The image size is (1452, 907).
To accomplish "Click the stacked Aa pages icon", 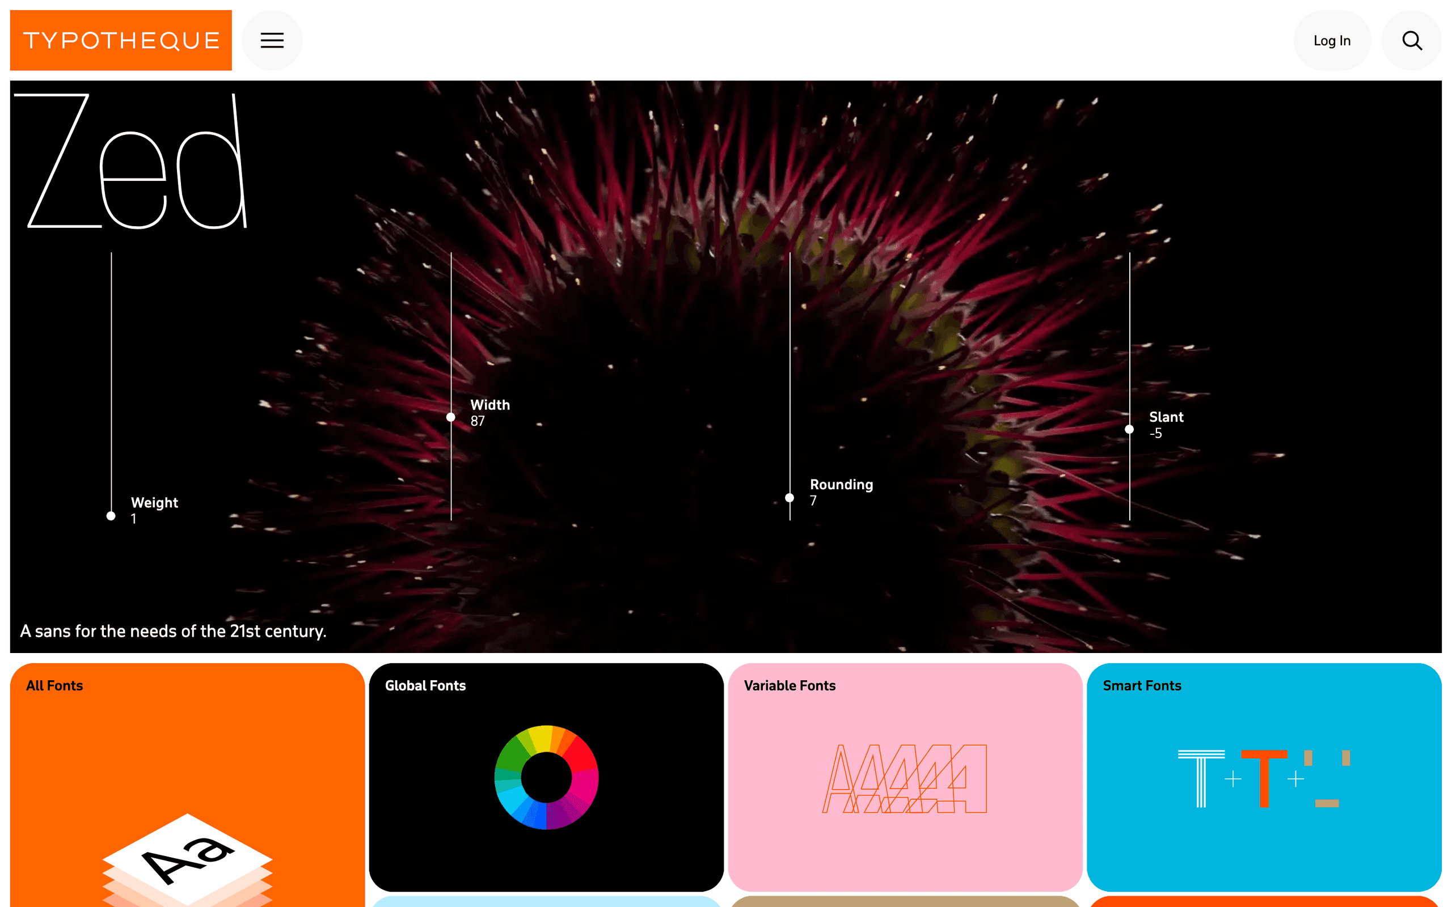I will 187,861.
